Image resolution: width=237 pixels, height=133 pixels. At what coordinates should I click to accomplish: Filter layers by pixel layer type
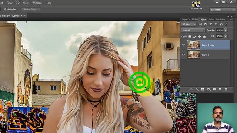pyautogui.click(x=200, y=24)
